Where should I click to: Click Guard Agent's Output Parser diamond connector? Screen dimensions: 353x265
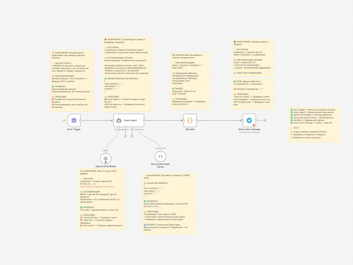pos(138,127)
